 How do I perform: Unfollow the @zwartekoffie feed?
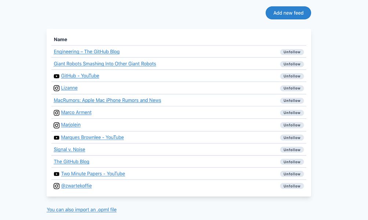click(x=292, y=186)
